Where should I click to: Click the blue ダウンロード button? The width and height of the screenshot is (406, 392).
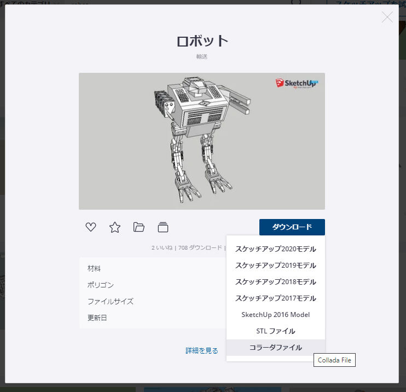pyautogui.click(x=292, y=227)
